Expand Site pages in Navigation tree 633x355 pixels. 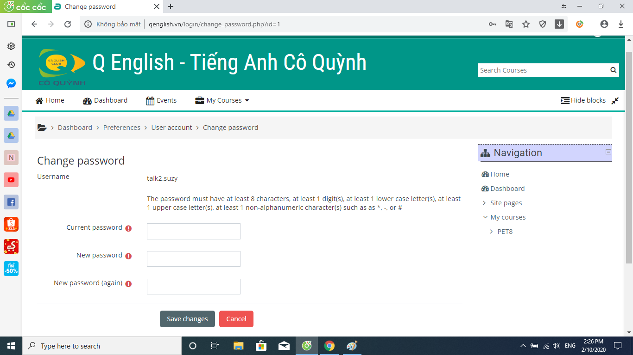pyautogui.click(x=485, y=203)
